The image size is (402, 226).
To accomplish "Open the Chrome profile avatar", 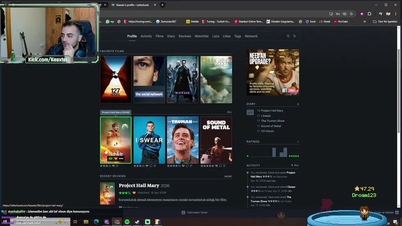I will (x=388, y=14).
